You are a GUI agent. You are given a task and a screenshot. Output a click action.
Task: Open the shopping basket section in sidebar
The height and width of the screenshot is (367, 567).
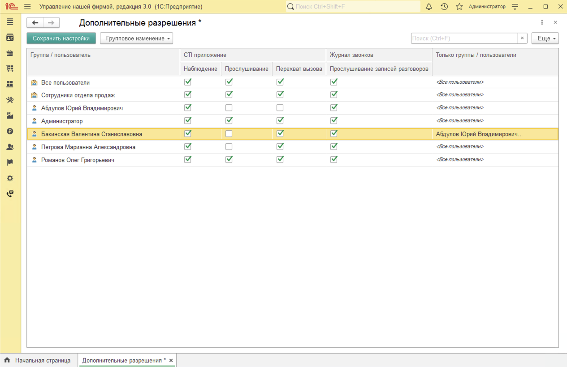[x=10, y=53]
